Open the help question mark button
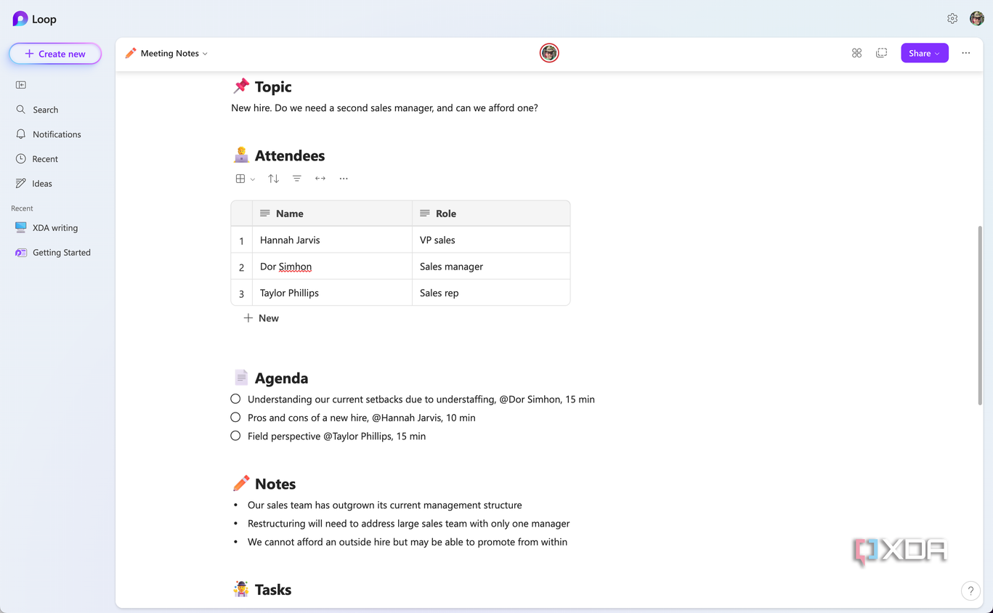Image resolution: width=993 pixels, height=613 pixels. pyautogui.click(x=970, y=591)
